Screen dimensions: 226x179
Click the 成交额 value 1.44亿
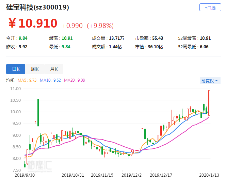point(115,47)
